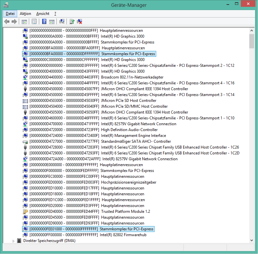Viewport: 258px width, 254px height.
Task: Select PCI Express-Stammport 2 - 1C12 row
Action: tap(132, 66)
